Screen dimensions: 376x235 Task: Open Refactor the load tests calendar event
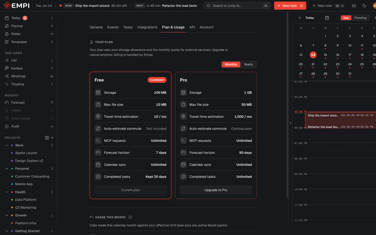click(340, 126)
